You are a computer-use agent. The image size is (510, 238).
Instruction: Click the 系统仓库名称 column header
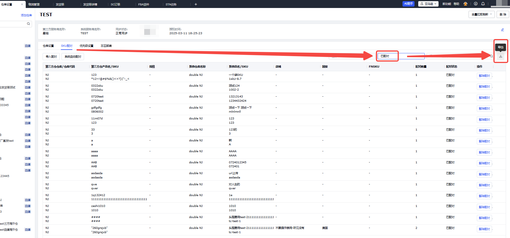(x=197, y=67)
